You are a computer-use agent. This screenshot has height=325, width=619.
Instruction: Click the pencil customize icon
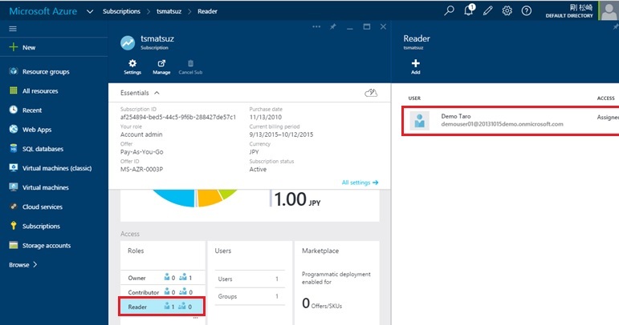tap(488, 10)
